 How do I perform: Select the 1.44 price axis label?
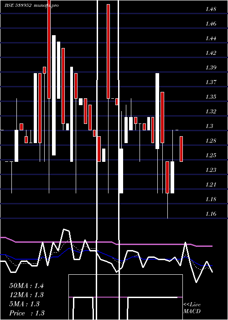(211, 38)
